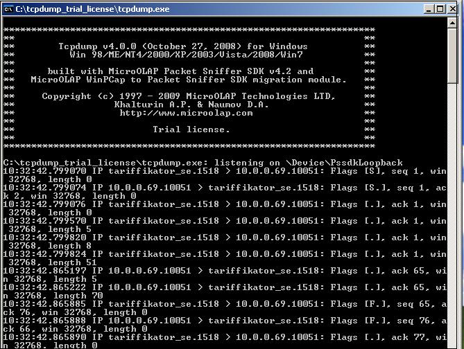Click 'Flags [S.],' in the SYN-ACK packet line
This screenshot has width=464, height=349.
(x=361, y=188)
